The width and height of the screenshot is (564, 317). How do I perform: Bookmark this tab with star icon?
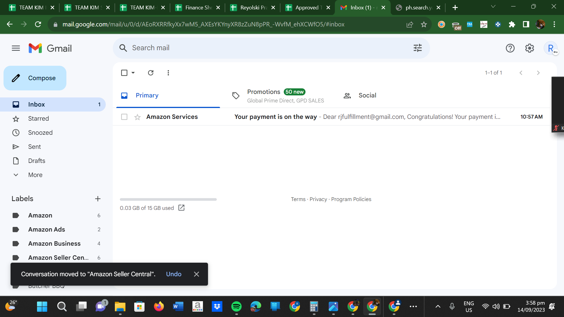(424, 24)
